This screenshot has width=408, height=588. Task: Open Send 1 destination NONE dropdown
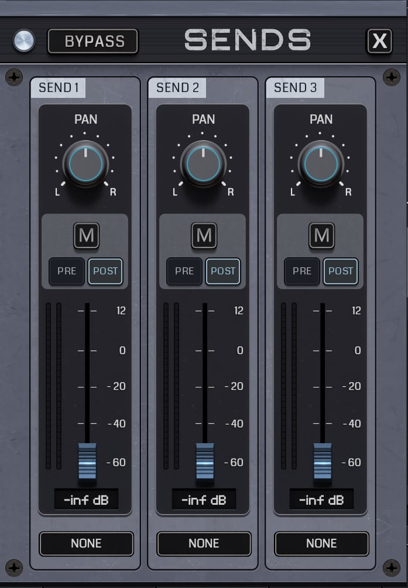coord(87,543)
